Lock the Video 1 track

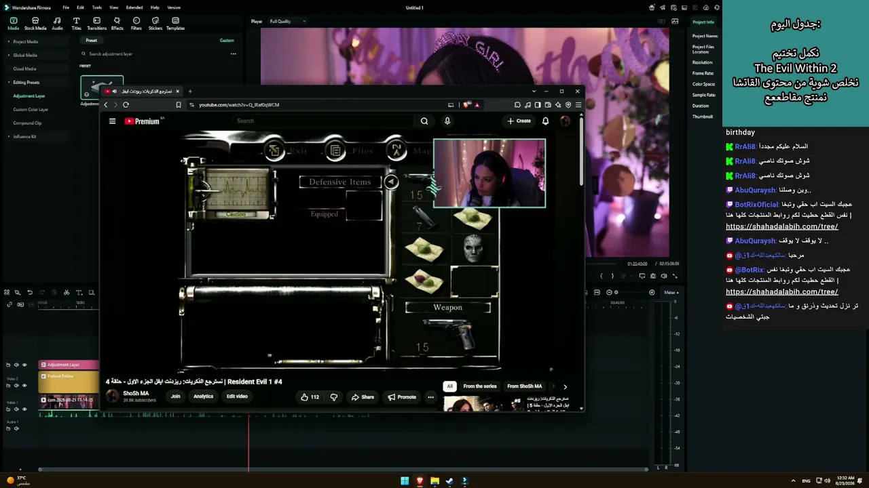tap(9, 409)
